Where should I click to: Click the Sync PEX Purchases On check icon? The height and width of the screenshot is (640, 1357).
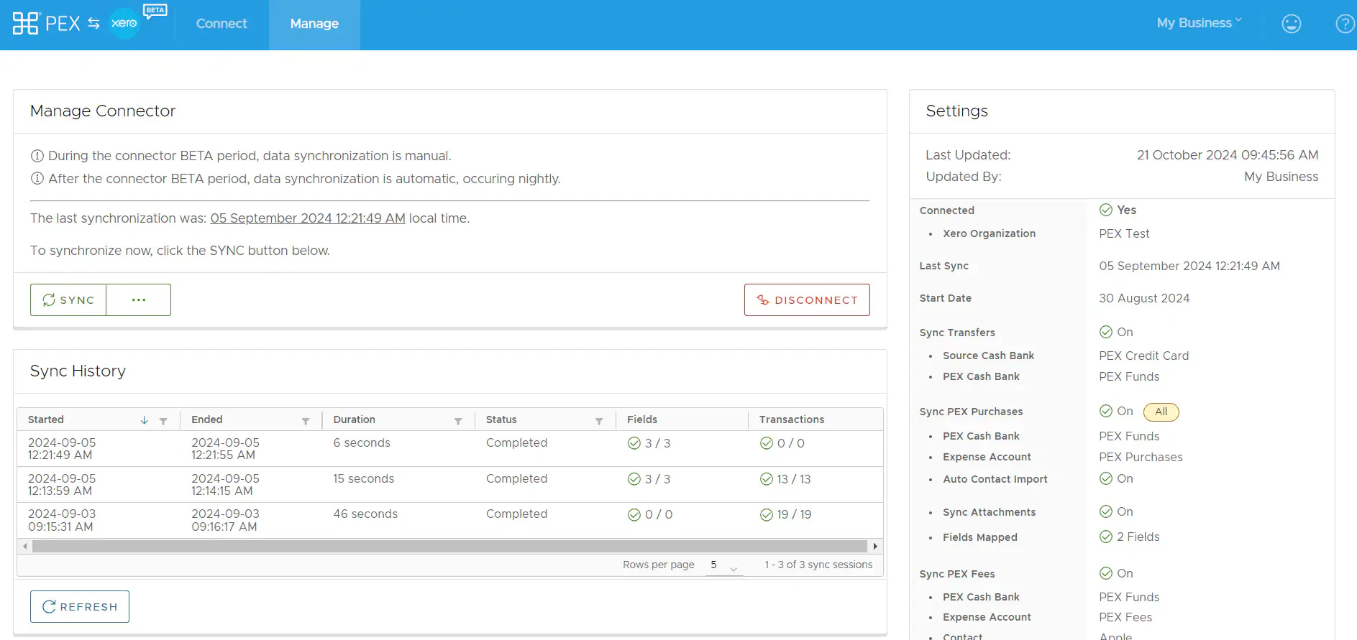pos(1106,411)
